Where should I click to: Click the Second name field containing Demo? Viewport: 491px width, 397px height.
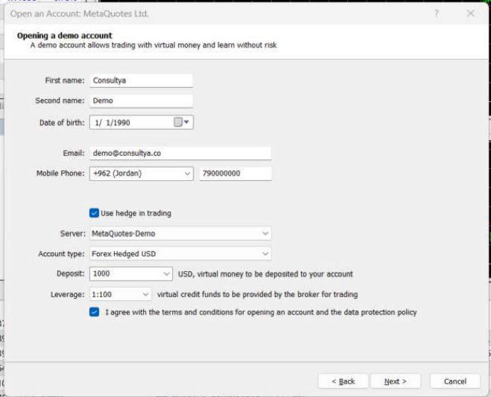pos(142,101)
